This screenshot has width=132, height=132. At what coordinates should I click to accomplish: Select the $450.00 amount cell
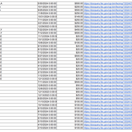point(70,30)
